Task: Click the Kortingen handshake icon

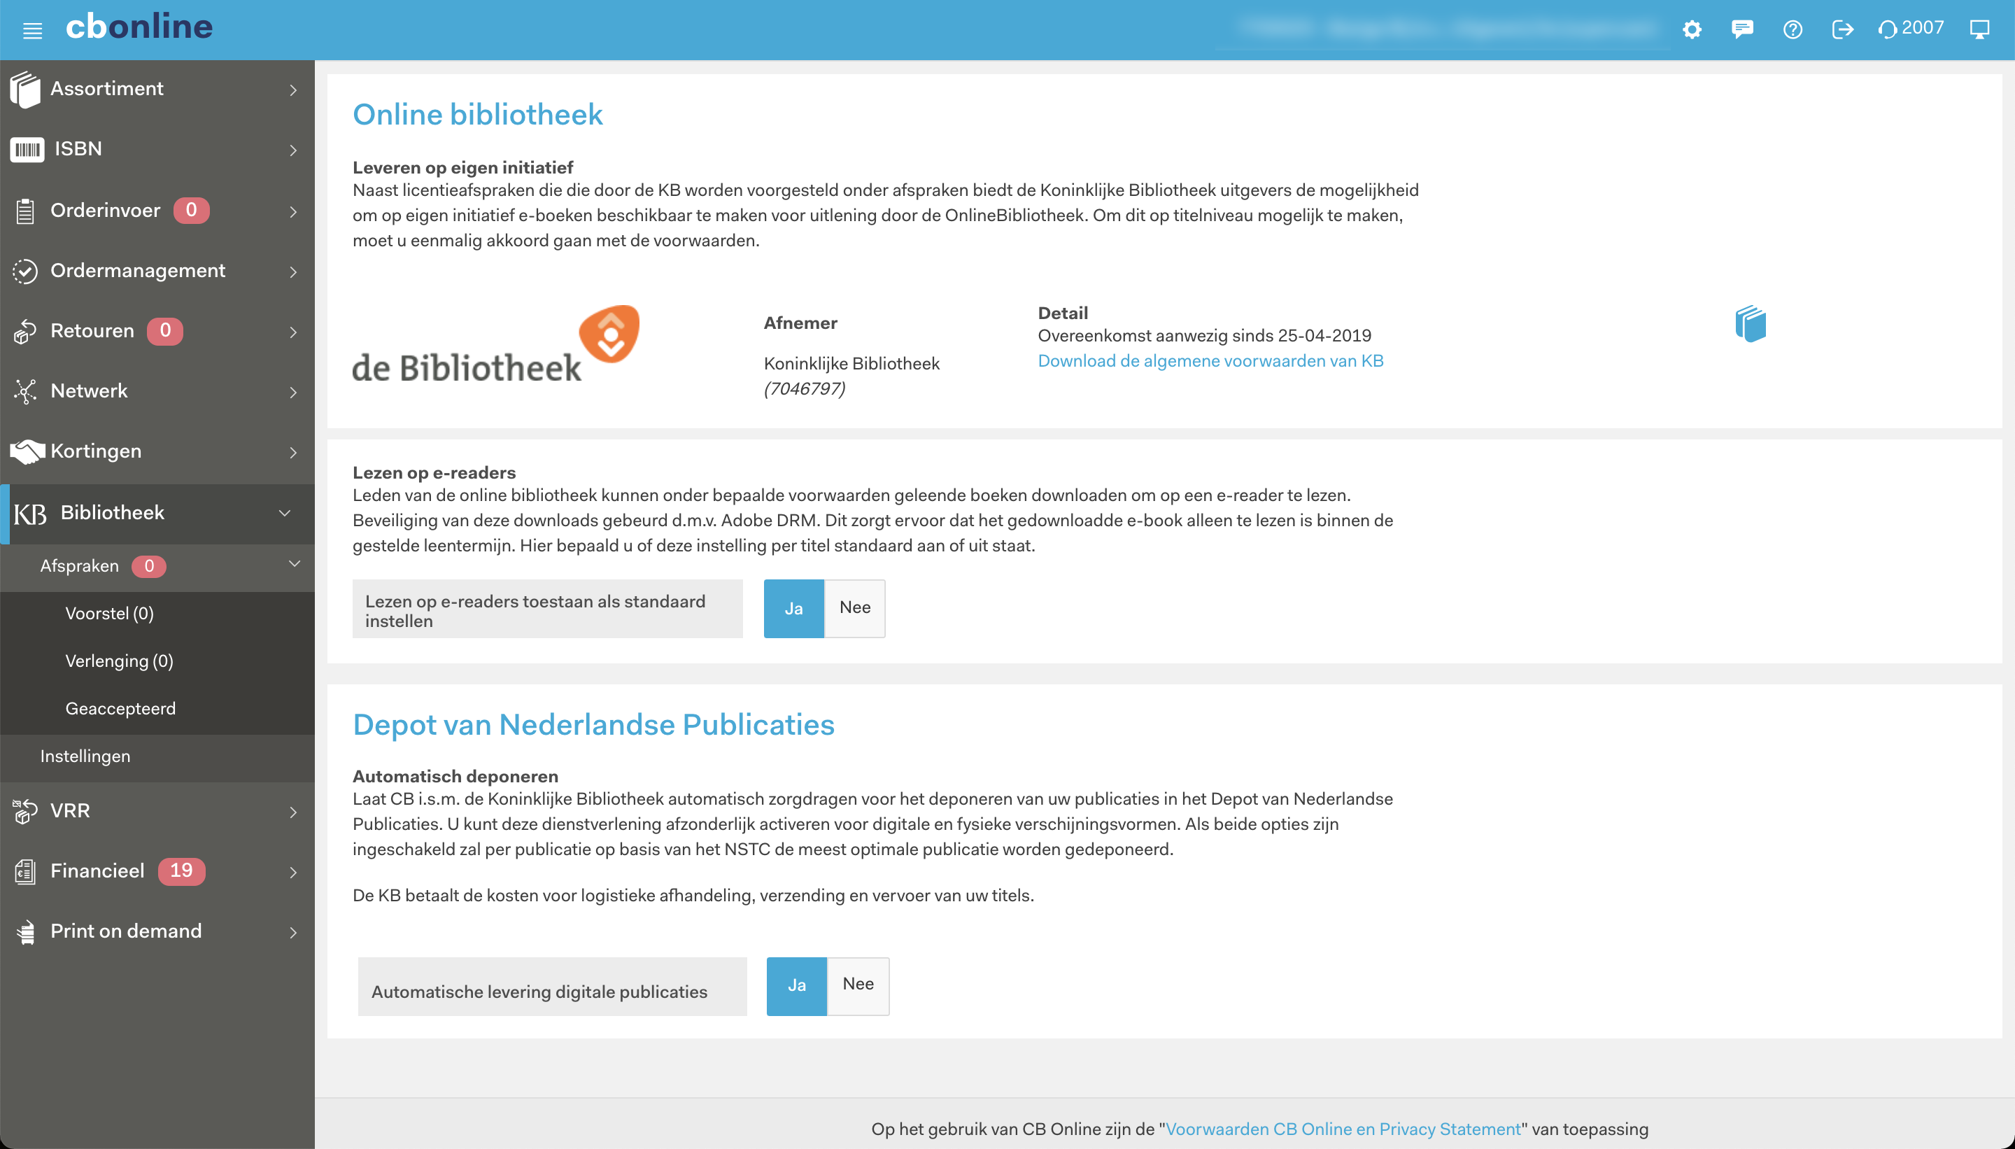Action: click(27, 451)
